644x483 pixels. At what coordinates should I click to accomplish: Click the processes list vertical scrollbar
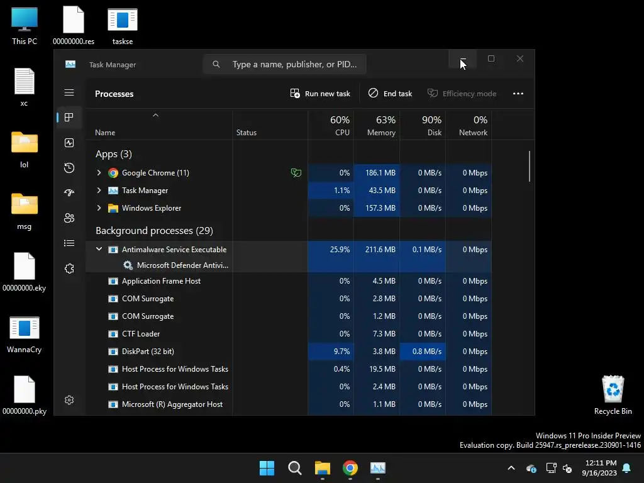[530, 166]
